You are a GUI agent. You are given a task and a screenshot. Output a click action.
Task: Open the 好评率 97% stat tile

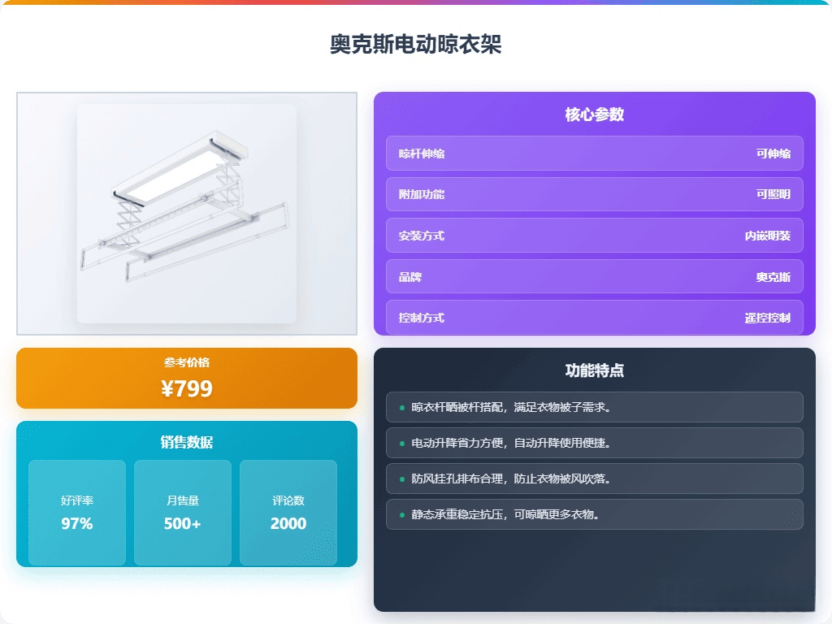pyautogui.click(x=77, y=513)
